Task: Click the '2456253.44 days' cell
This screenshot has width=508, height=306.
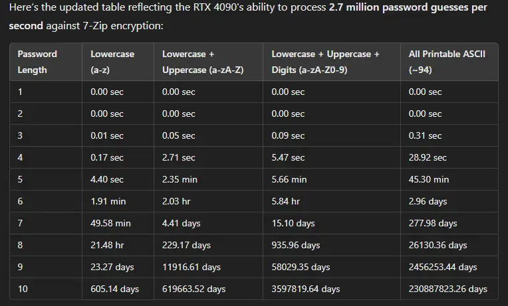Action: [x=443, y=267]
